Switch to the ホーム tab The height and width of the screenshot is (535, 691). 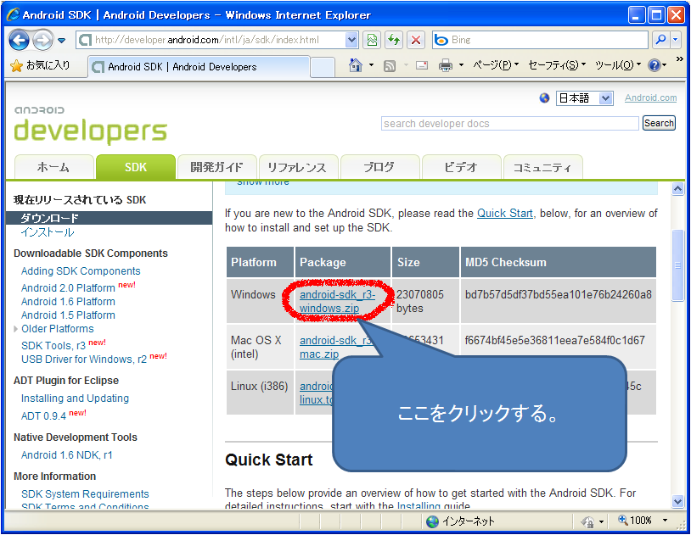[53, 167]
